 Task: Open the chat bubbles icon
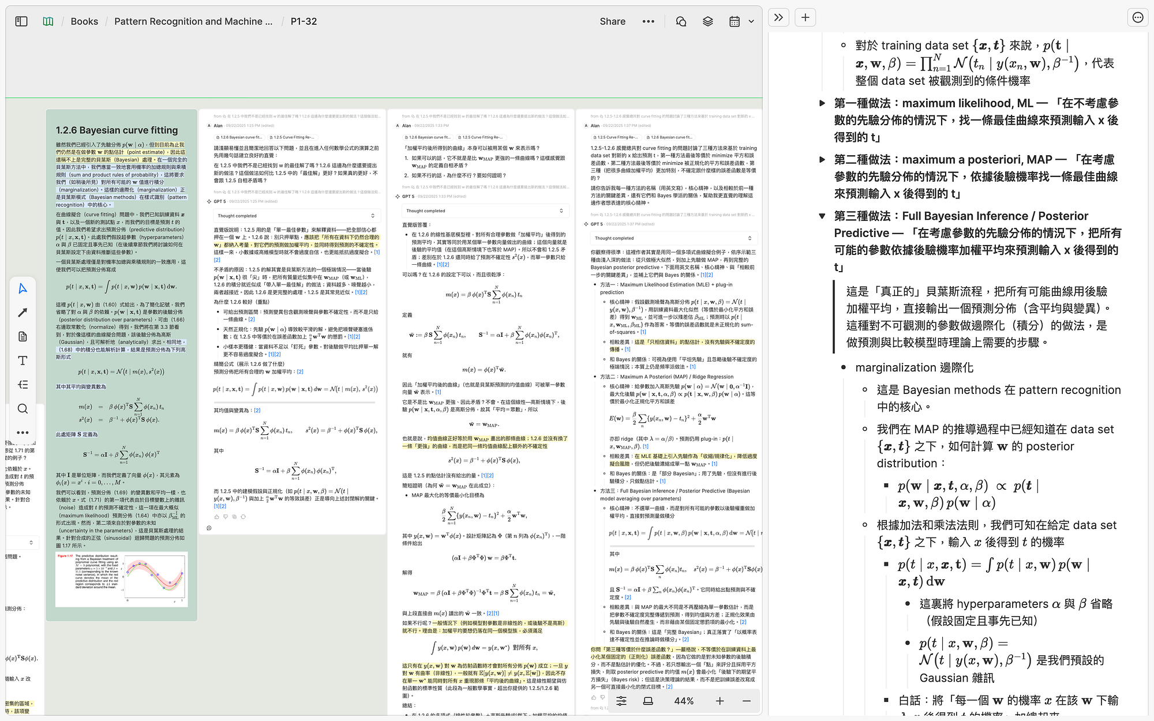681,21
